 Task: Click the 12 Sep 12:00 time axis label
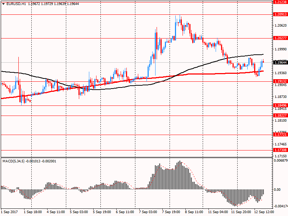(264, 212)
